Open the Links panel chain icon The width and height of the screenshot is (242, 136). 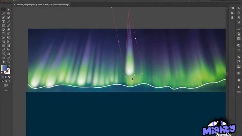239,92
